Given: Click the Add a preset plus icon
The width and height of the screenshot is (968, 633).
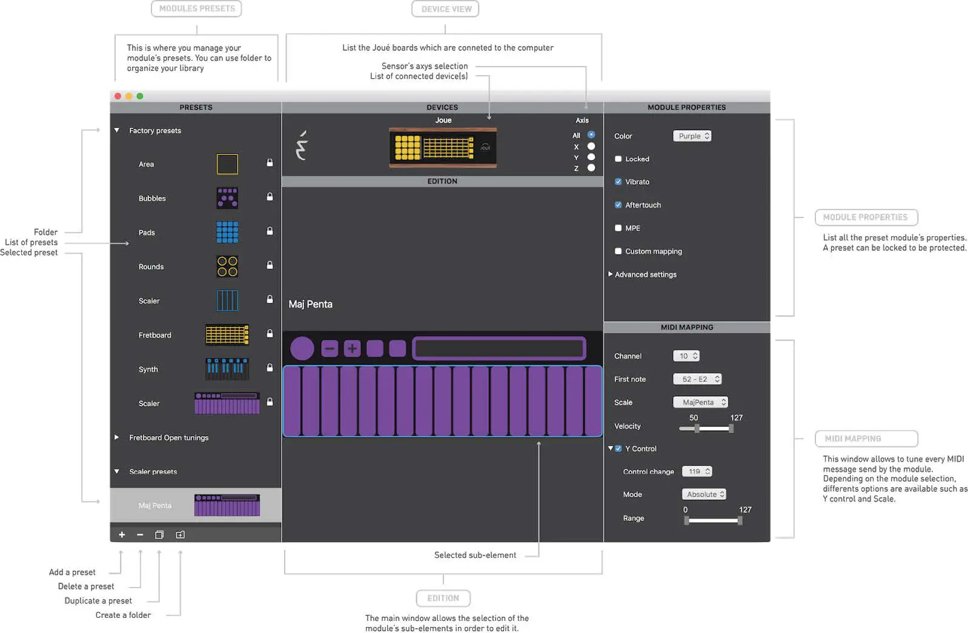Looking at the screenshot, I should pos(122,535).
